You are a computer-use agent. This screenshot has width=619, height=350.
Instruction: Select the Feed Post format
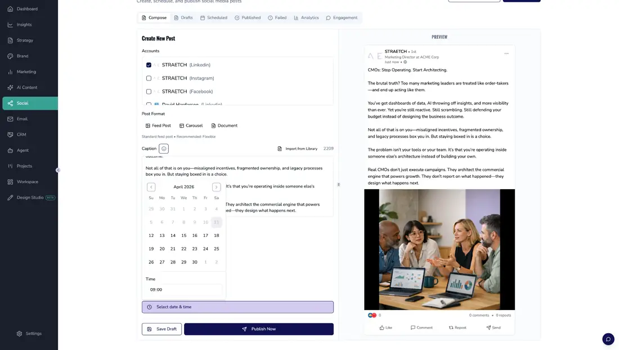point(158,125)
